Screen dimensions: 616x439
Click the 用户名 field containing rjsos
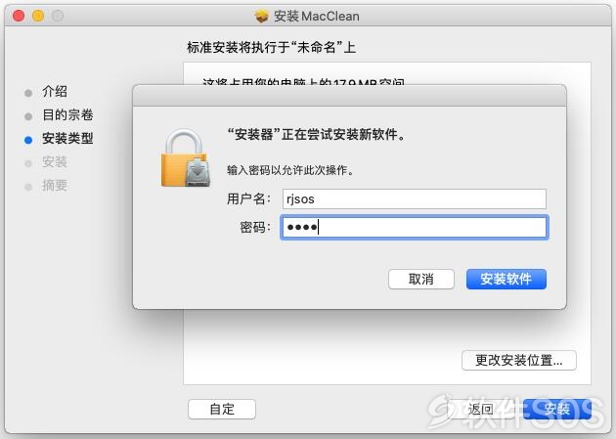(x=414, y=199)
